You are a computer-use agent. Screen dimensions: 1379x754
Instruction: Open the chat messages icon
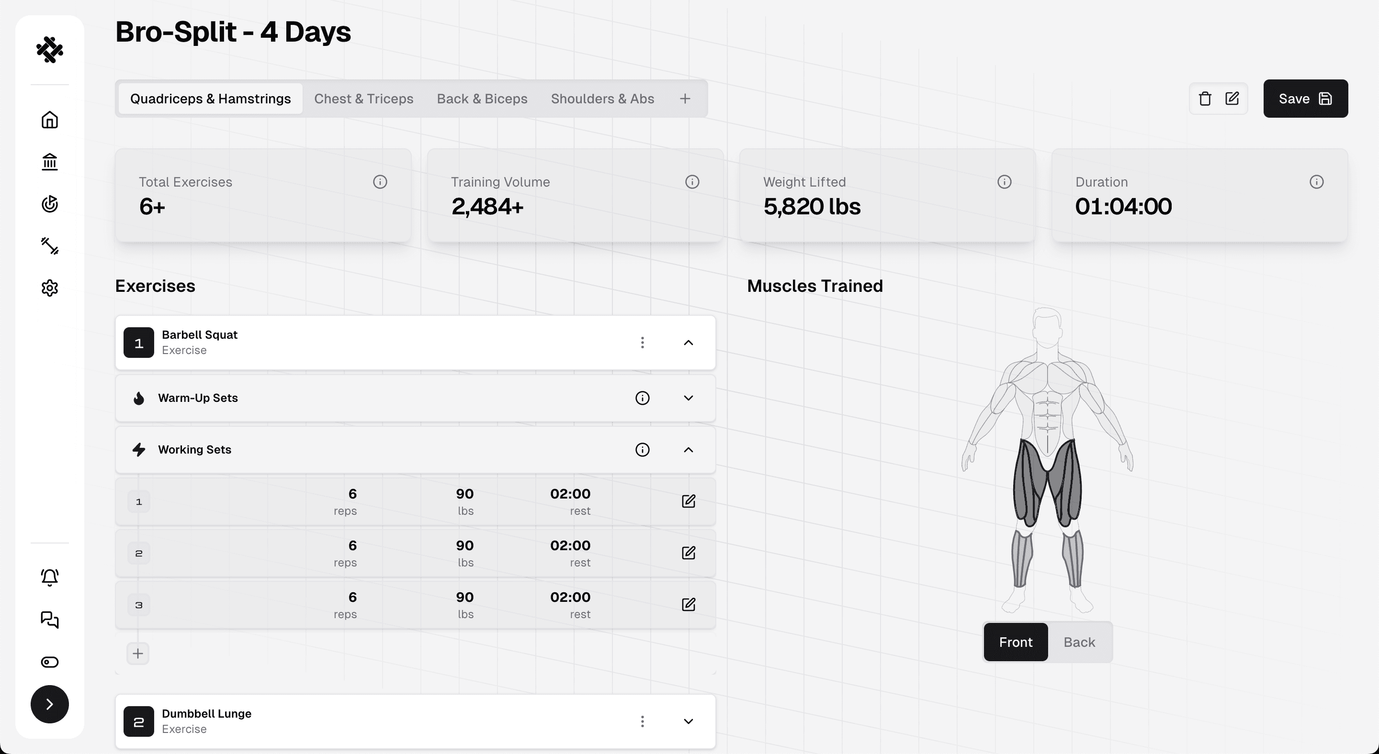pyautogui.click(x=49, y=620)
